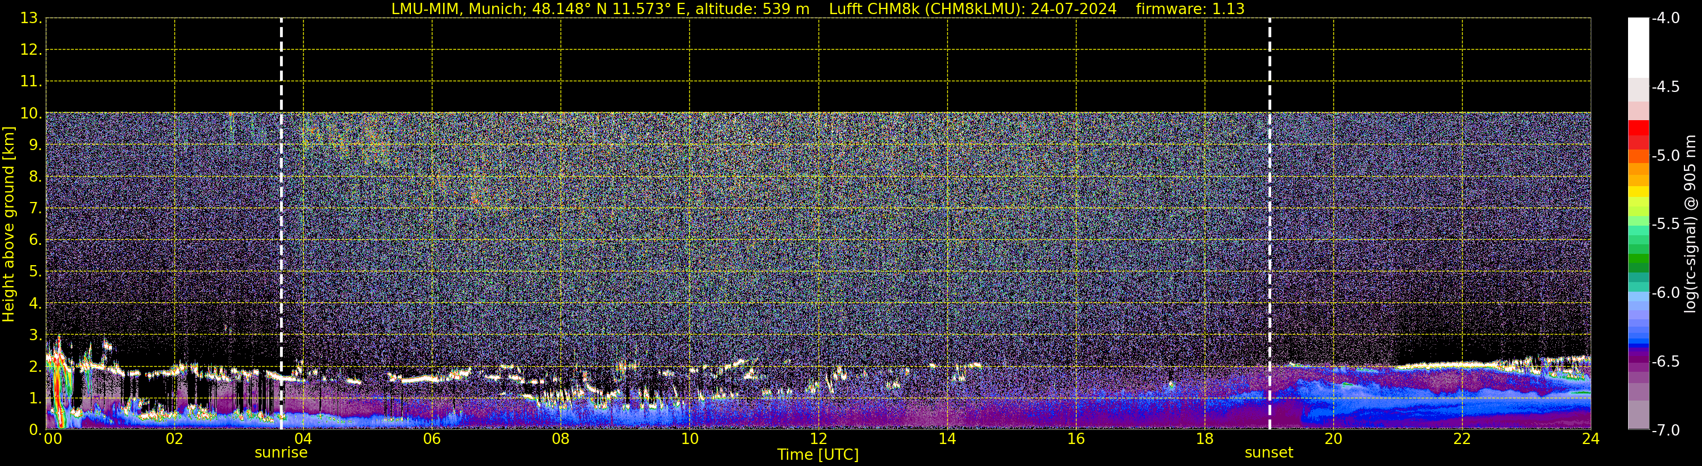Viewport: 1702px width, 466px height.
Task: Click the "20" time axis tick label
Action: pos(1333,439)
